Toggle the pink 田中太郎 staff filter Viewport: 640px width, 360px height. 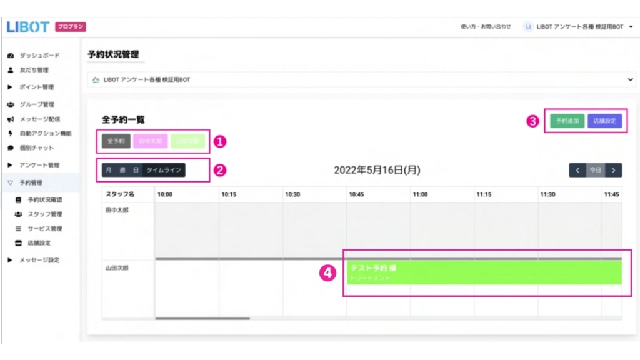[x=150, y=141]
